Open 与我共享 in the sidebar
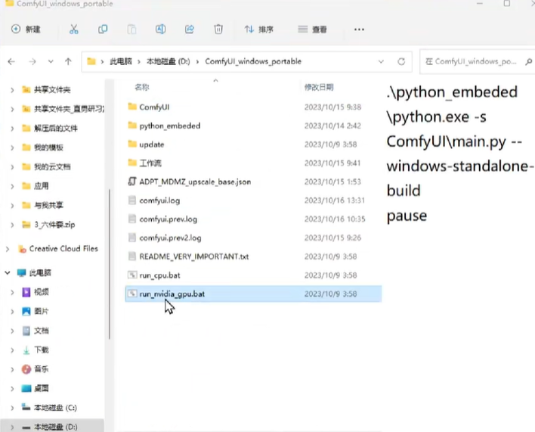Image resolution: width=535 pixels, height=432 pixels. click(48, 206)
